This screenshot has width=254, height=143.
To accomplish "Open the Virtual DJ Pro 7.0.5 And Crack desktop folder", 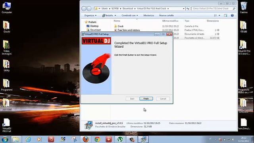I will (x=244, y=47).
